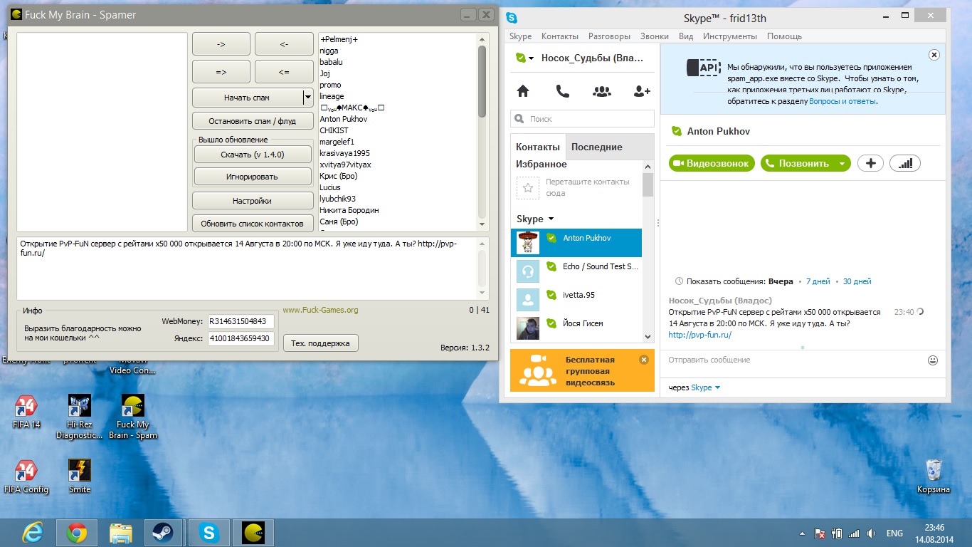Viewport: 972px width, 547px height.
Task: Click the magnifier icon in Skype search
Action: point(519,119)
